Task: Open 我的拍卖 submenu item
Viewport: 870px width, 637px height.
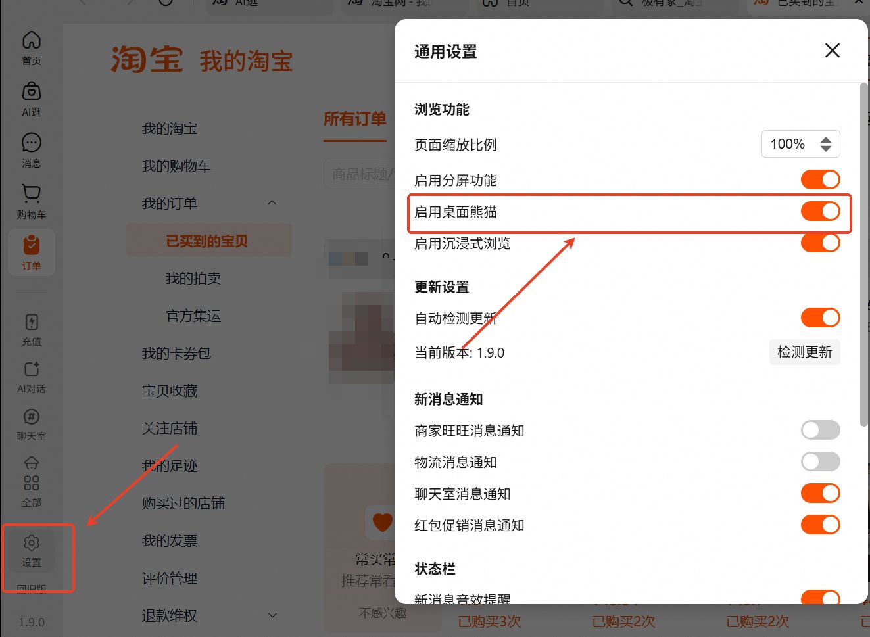Action: [x=193, y=279]
